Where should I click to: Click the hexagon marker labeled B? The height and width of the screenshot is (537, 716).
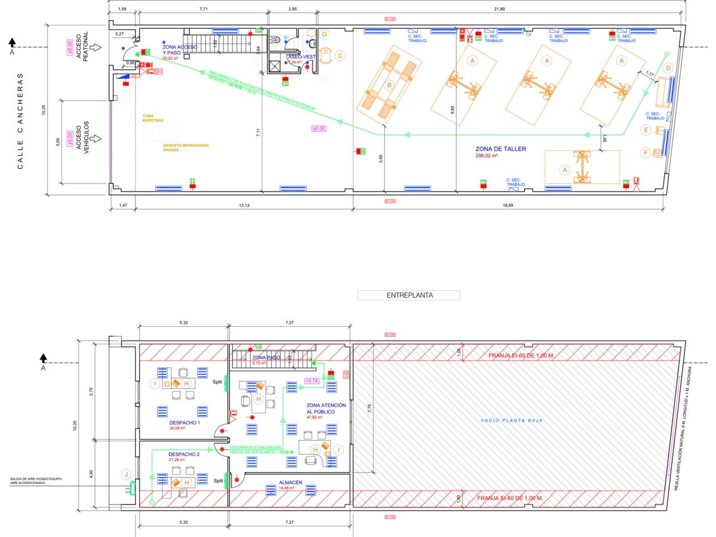[389, 84]
